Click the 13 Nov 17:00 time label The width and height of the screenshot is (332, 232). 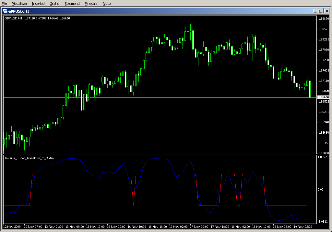tap(95, 227)
